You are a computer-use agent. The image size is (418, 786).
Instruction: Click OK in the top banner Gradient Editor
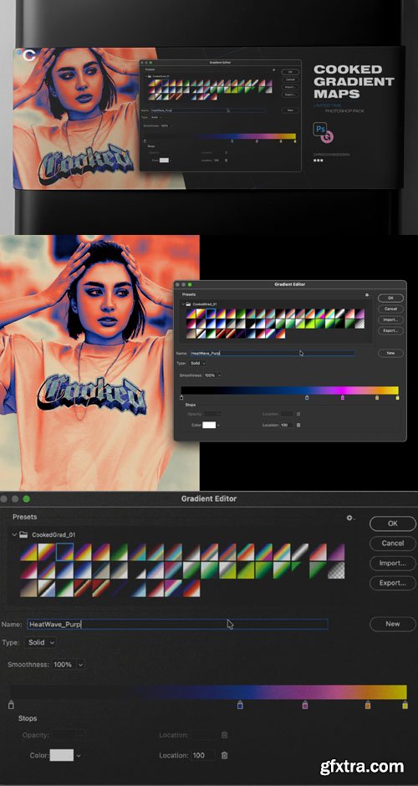290,72
